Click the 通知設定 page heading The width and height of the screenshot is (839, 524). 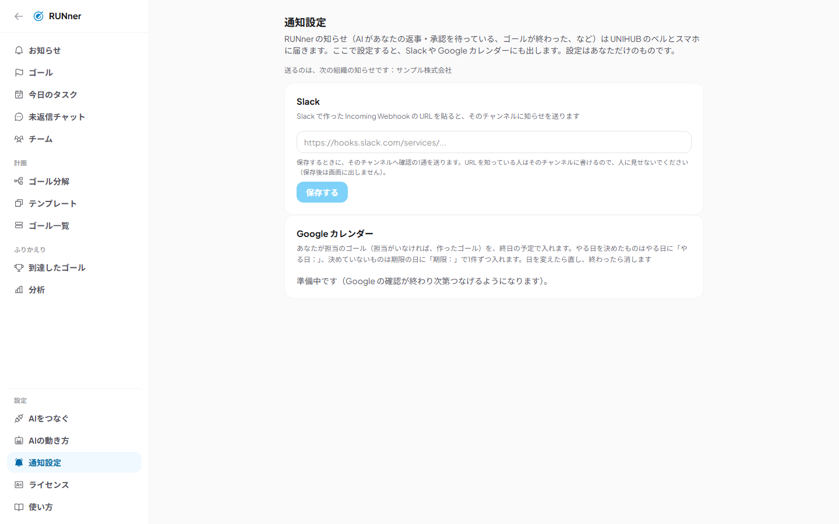tap(305, 23)
